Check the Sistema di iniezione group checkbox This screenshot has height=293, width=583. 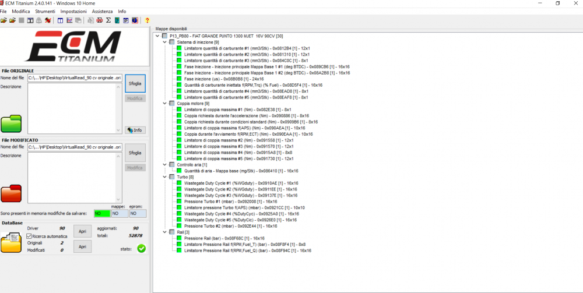pos(172,43)
